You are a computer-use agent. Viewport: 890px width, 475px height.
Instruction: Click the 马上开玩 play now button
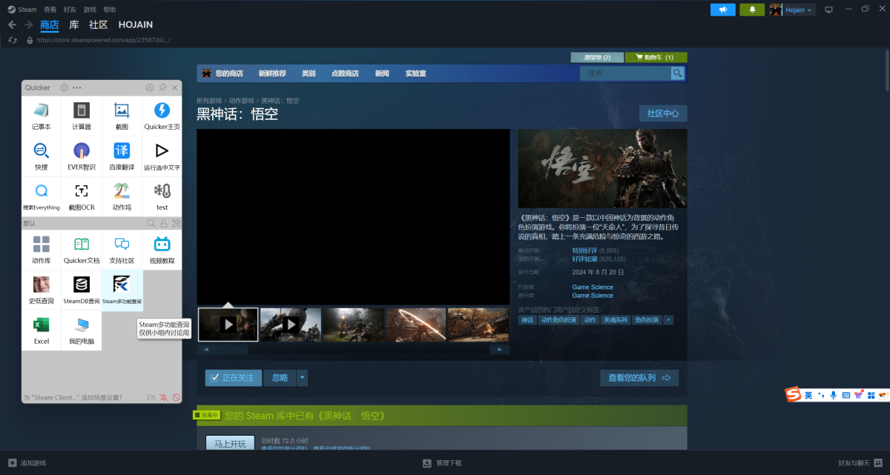tap(230, 444)
